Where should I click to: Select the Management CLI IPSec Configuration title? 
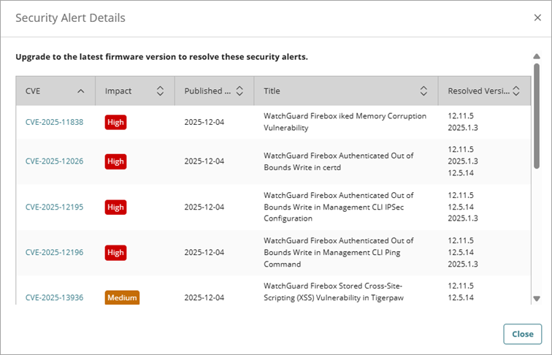[x=338, y=207]
